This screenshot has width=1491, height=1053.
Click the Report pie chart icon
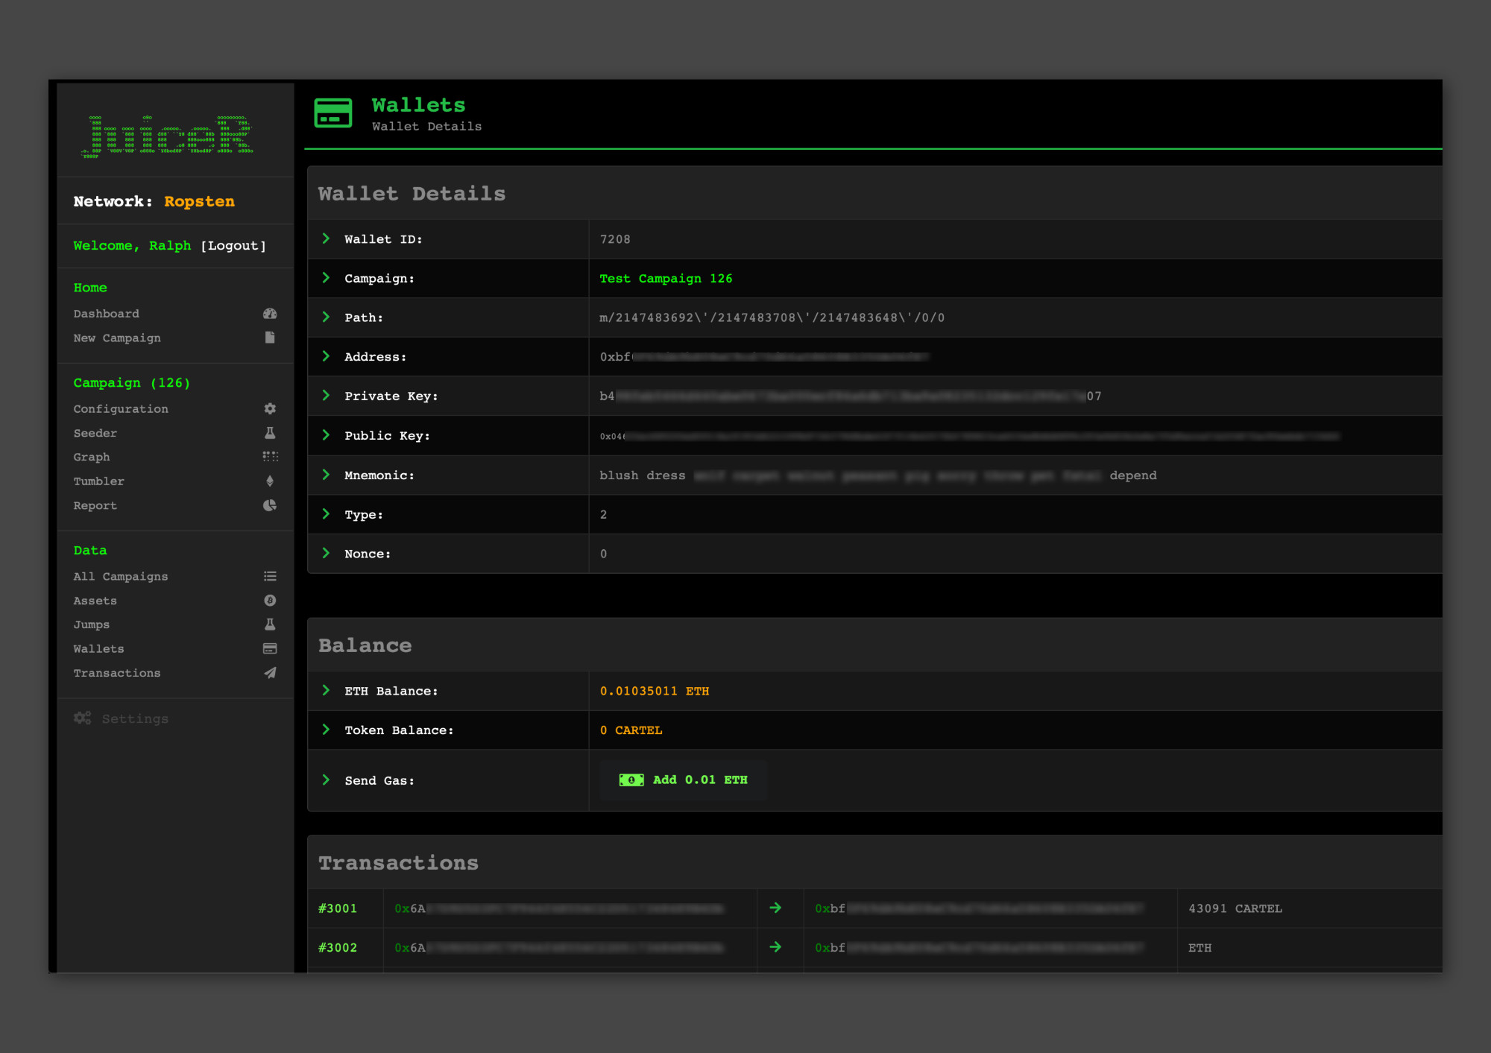tap(270, 505)
